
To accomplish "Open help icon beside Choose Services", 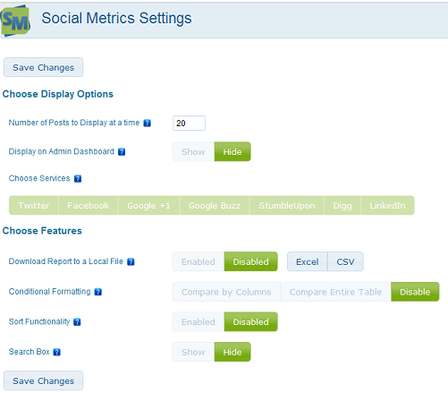I will click(x=78, y=179).
